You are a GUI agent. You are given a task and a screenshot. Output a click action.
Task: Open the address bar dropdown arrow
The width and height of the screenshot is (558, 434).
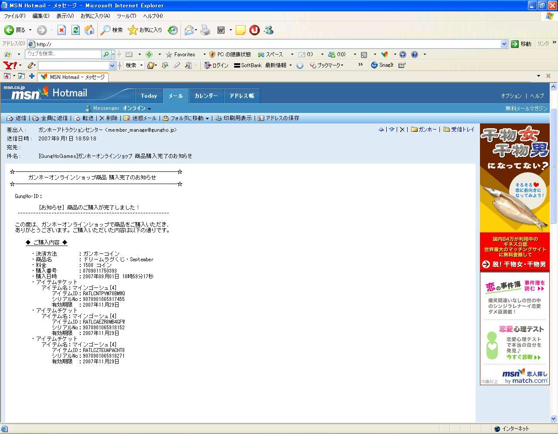[x=504, y=44]
